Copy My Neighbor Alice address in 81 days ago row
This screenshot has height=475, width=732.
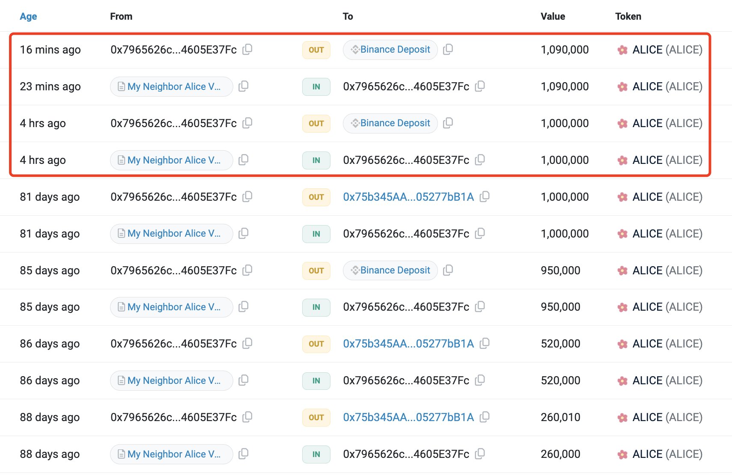tap(244, 234)
